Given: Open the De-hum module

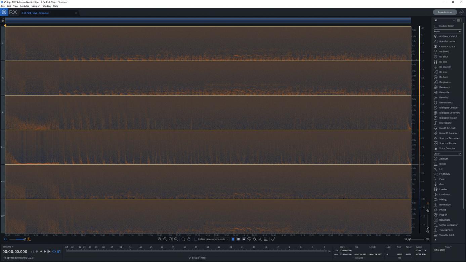Looking at the screenshot, I should click(443, 77).
